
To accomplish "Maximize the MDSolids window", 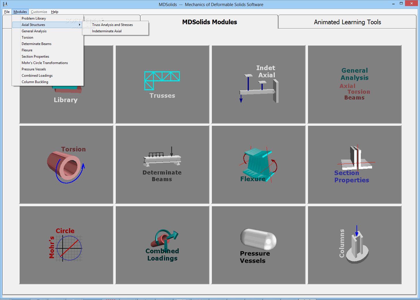I will (x=401, y=3).
